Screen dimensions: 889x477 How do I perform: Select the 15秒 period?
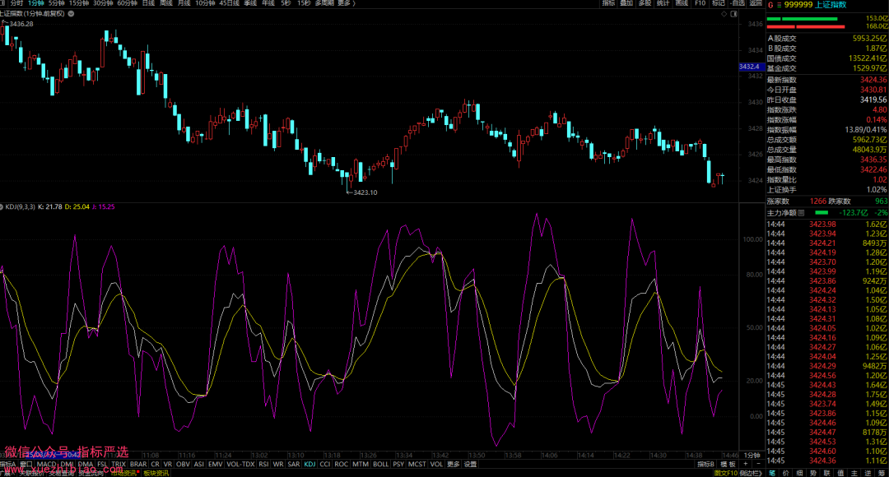pos(304,2)
